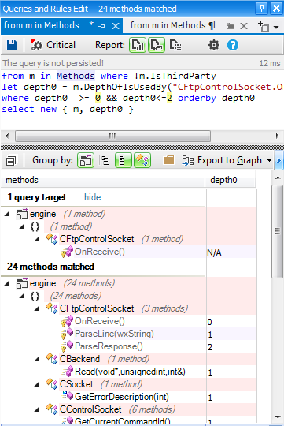Close the active query tab
This screenshot has height=426, width=284.
[116, 26]
